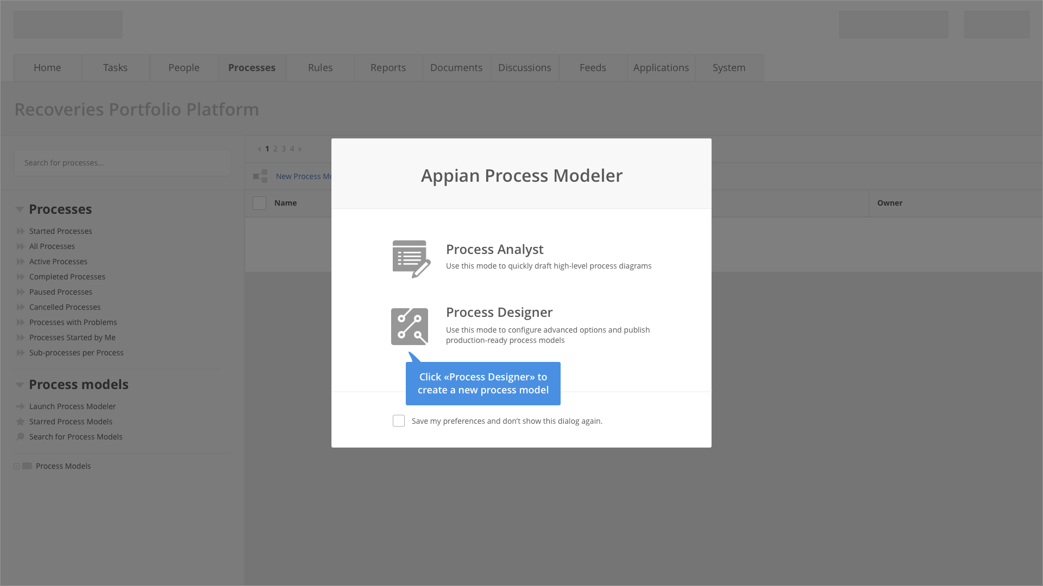
Task: Collapse the Process models section triangle
Action: (x=20, y=385)
